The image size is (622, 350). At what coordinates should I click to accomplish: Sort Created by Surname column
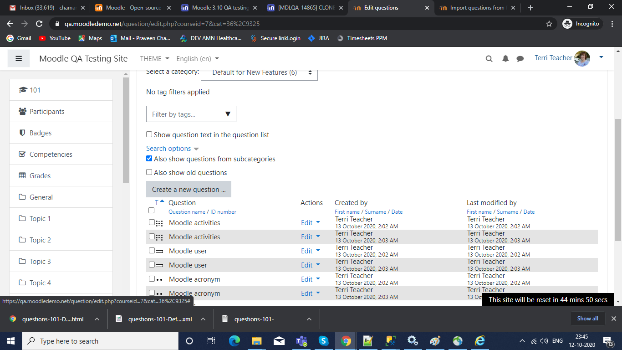(376, 212)
